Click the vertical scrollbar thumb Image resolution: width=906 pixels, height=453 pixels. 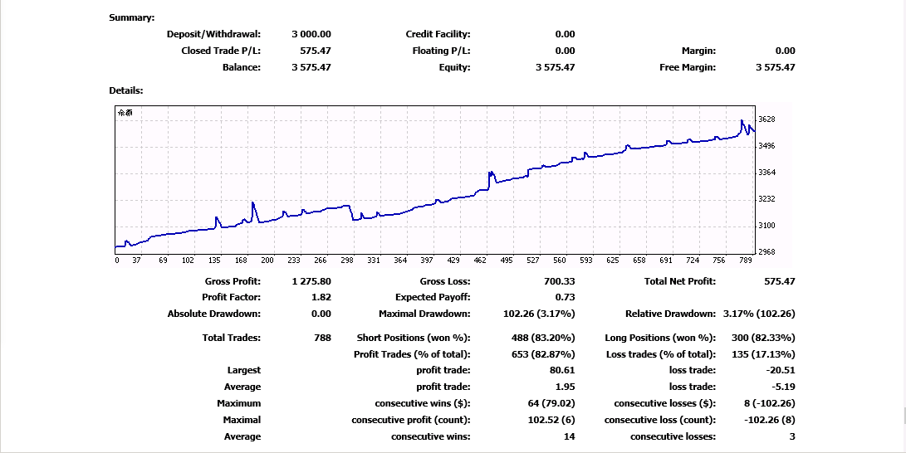[x=904, y=415]
